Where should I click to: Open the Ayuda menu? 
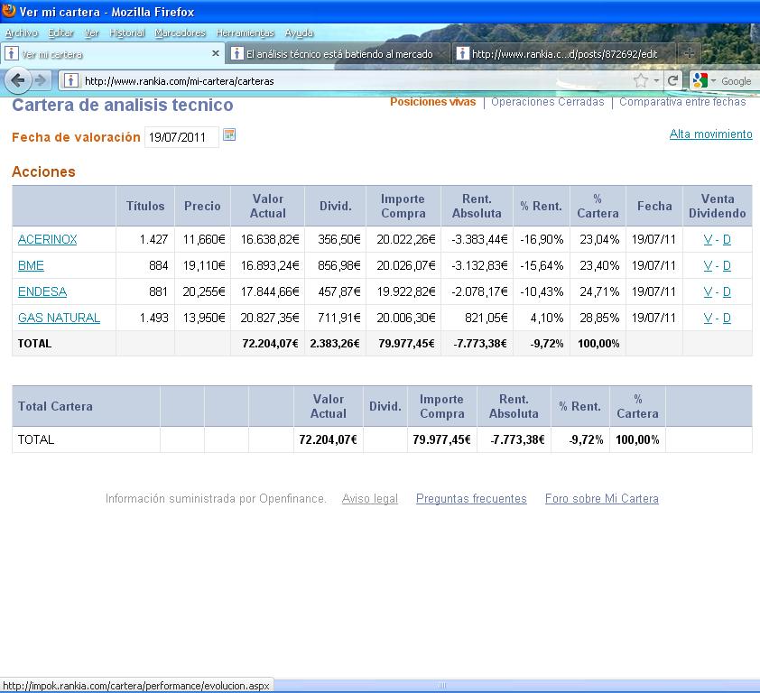coord(299,32)
